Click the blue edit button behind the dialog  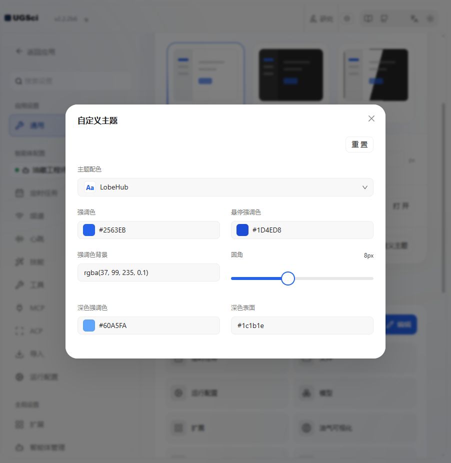401,324
